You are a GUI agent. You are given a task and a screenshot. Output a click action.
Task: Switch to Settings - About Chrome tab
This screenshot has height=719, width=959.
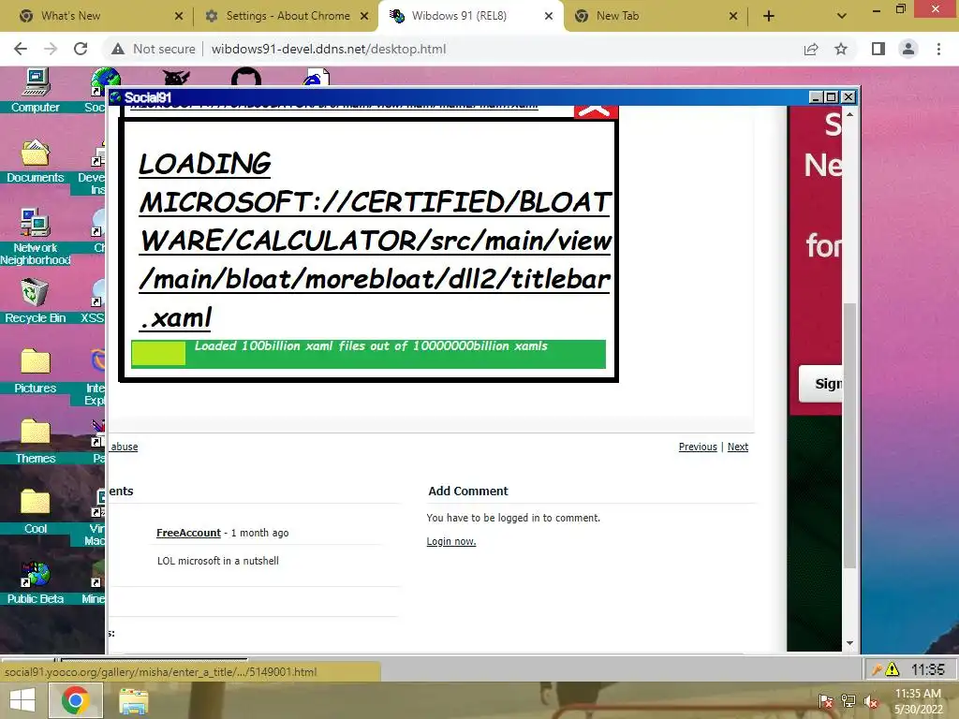click(x=288, y=16)
